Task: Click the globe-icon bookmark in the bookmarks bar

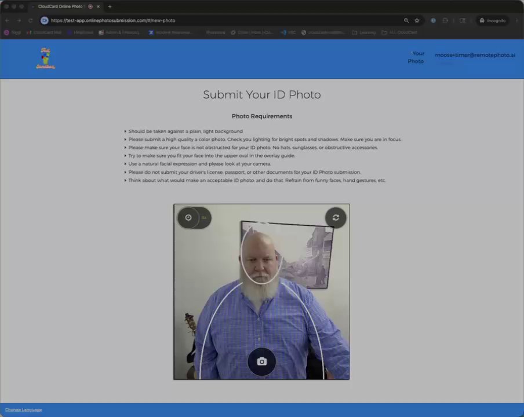Action: coord(323,32)
